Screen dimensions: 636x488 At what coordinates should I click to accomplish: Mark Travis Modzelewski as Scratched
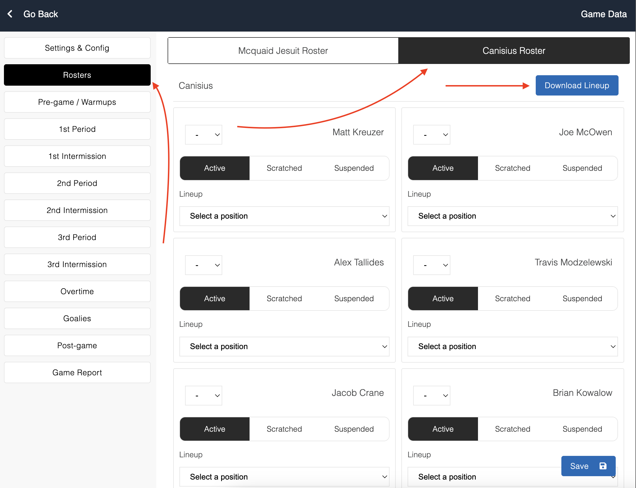pos(512,299)
